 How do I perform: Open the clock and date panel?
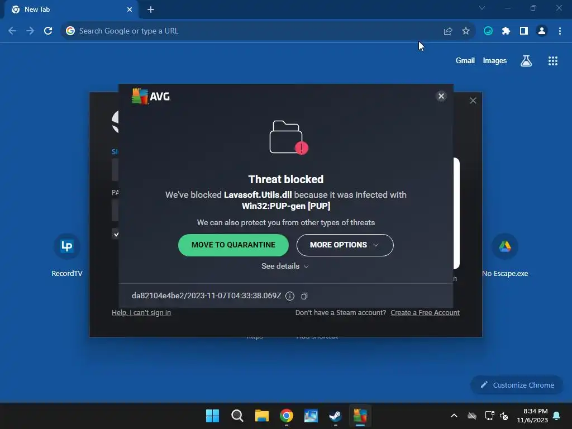532,416
